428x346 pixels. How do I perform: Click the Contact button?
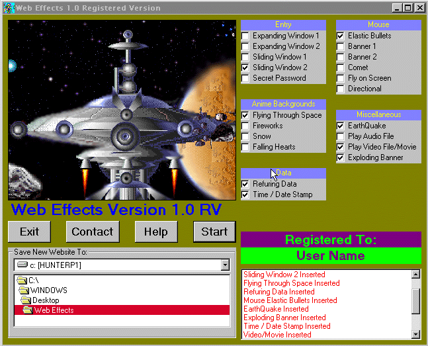(93, 232)
